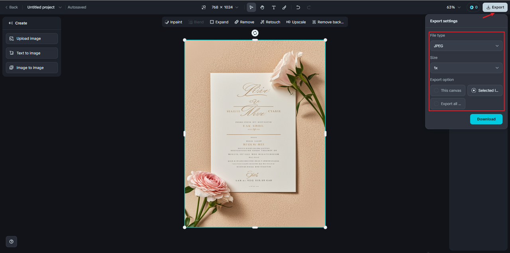Choose Upload image
The height and width of the screenshot is (253, 510).
coord(32,39)
